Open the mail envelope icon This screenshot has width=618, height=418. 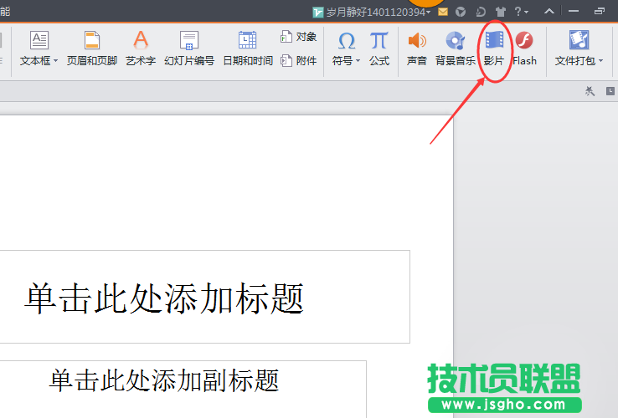tap(443, 12)
